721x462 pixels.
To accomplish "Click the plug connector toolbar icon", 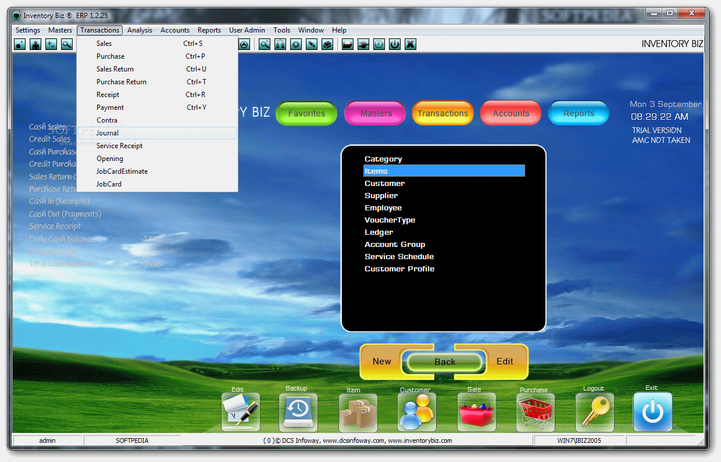I will tap(363, 44).
